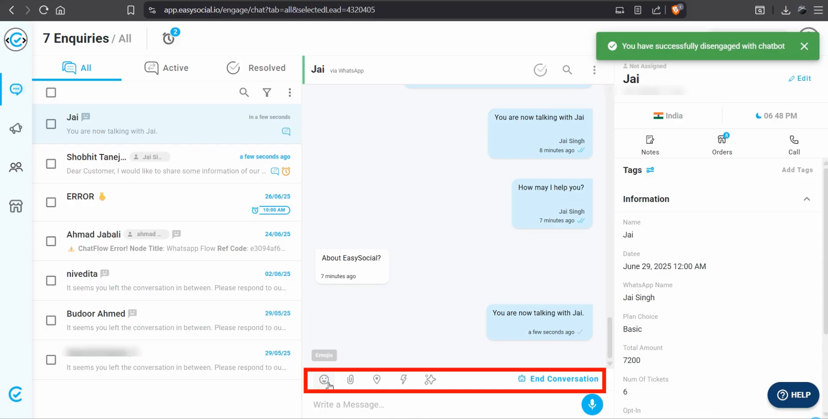Click the location pin icon
Image resolution: width=828 pixels, height=419 pixels.
click(x=377, y=380)
